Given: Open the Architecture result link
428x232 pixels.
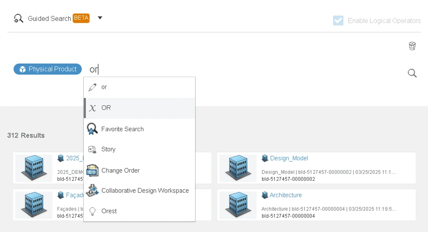Looking at the screenshot, I should [285, 195].
